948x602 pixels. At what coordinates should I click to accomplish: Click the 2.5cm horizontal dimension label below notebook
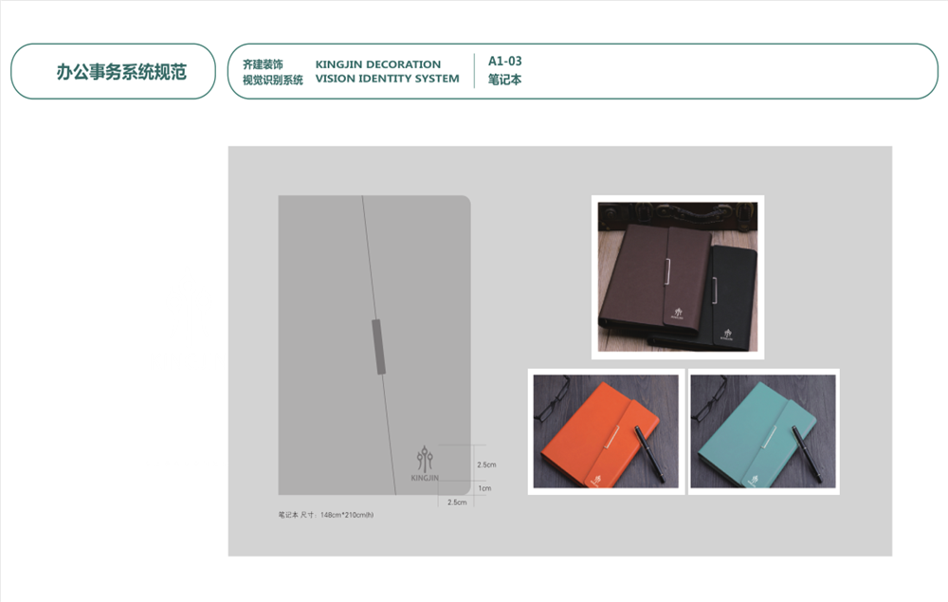tap(457, 502)
